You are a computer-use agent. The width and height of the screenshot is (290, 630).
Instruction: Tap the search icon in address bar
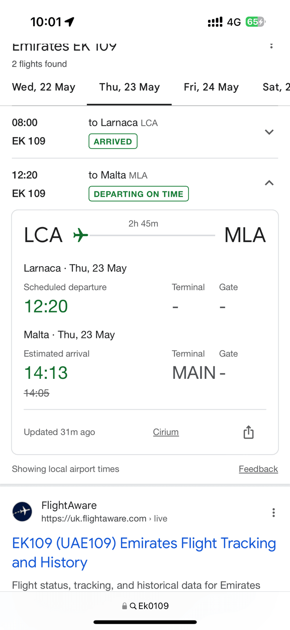coord(133,606)
